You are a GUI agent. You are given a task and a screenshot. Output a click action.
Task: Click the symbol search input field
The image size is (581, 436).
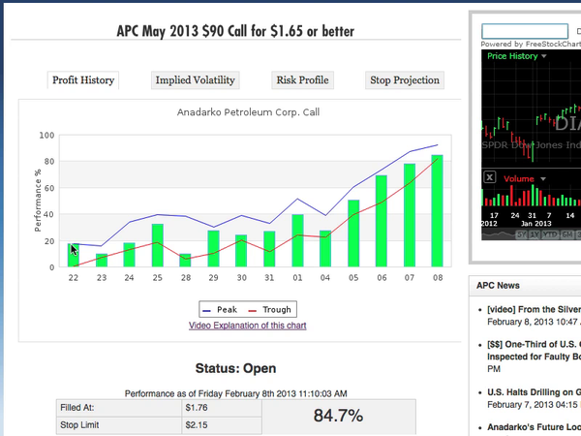click(x=525, y=31)
